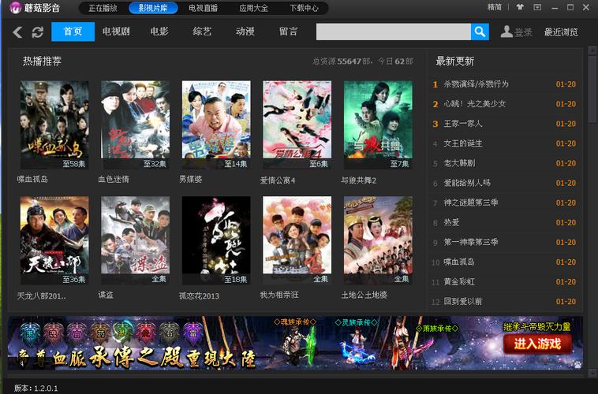Click the blue magnifier search icon

(x=480, y=32)
